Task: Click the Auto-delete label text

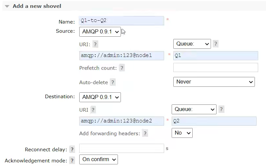Action: [x=93, y=83]
